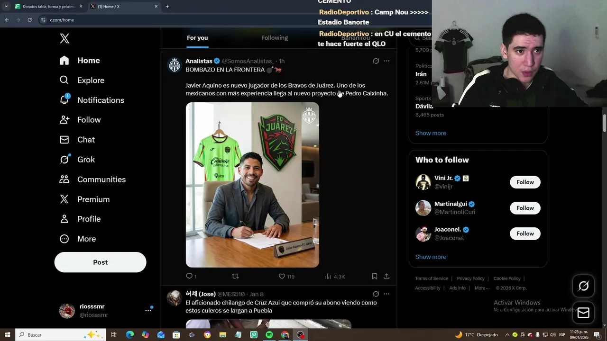
Task: Repost the Analistas post
Action: pos(235,276)
